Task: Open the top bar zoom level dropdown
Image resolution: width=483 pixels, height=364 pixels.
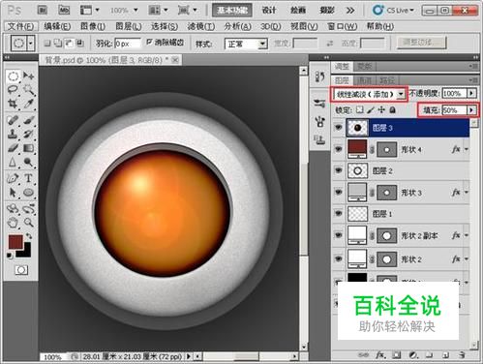Action: point(136,11)
